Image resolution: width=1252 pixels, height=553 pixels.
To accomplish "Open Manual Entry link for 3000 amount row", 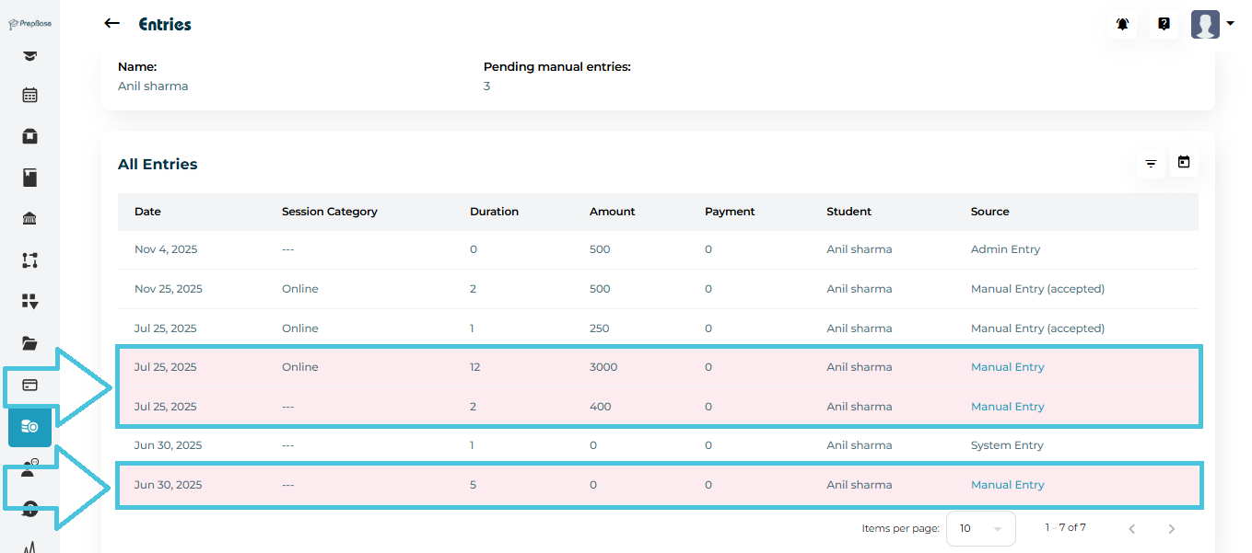I will pos(1007,367).
